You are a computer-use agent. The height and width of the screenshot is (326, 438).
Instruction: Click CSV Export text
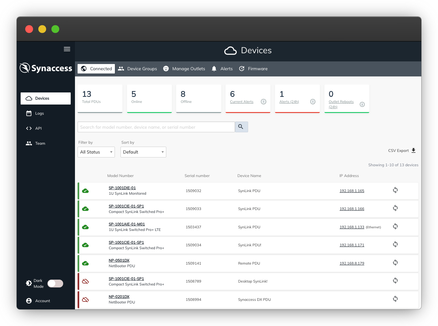coord(398,151)
